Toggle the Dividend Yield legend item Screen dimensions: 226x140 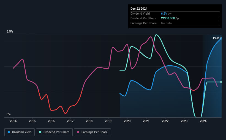click(20, 132)
